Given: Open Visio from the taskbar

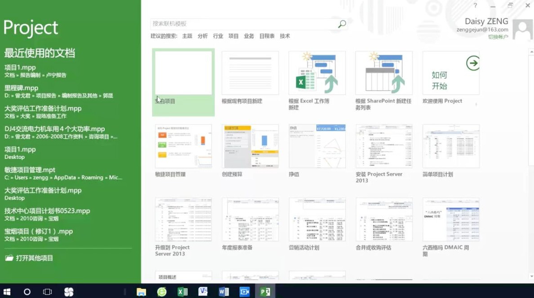Looking at the screenshot, I should coord(203,292).
